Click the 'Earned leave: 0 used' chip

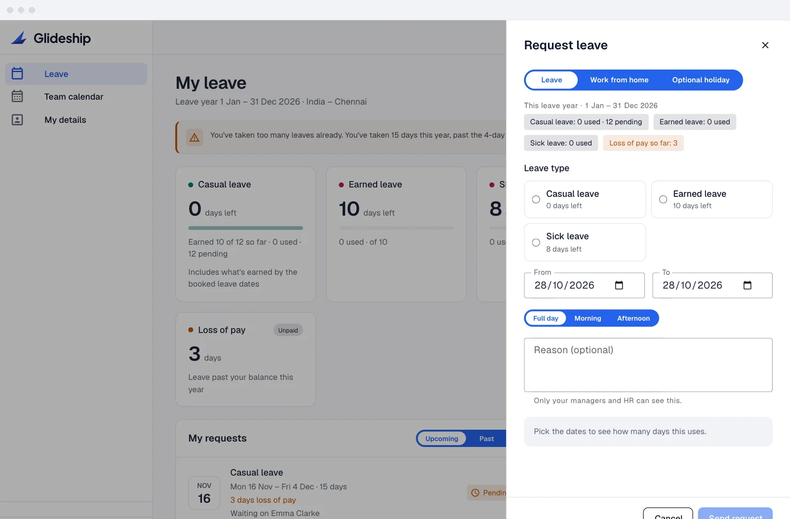(x=695, y=122)
